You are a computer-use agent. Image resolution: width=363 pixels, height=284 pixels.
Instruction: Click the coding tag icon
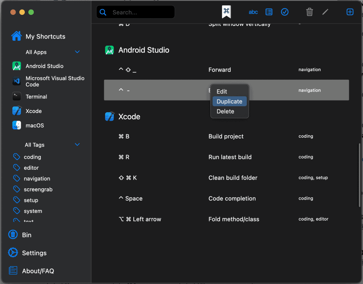pos(16,157)
